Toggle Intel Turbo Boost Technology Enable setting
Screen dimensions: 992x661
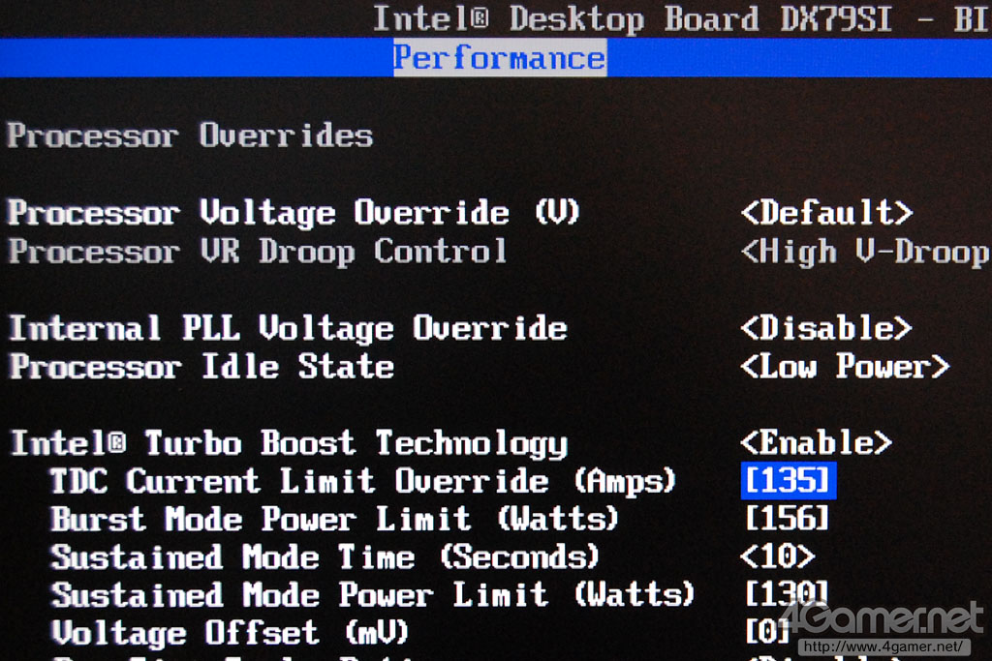816,442
